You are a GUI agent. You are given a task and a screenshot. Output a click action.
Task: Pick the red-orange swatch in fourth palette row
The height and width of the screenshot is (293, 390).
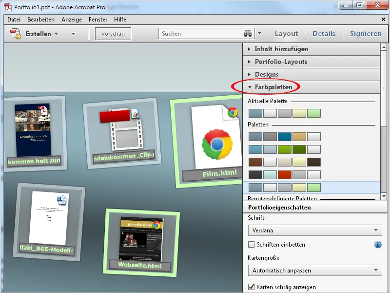coord(285,175)
